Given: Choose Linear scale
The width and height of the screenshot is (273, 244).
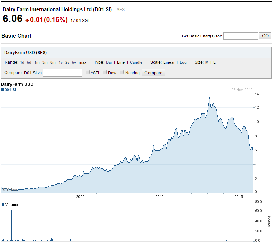Looking at the screenshot, I should [169, 62].
